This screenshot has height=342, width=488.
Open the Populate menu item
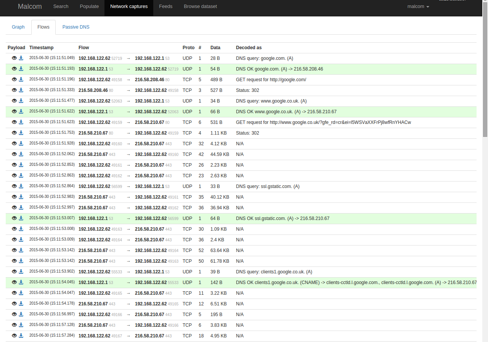89,6
